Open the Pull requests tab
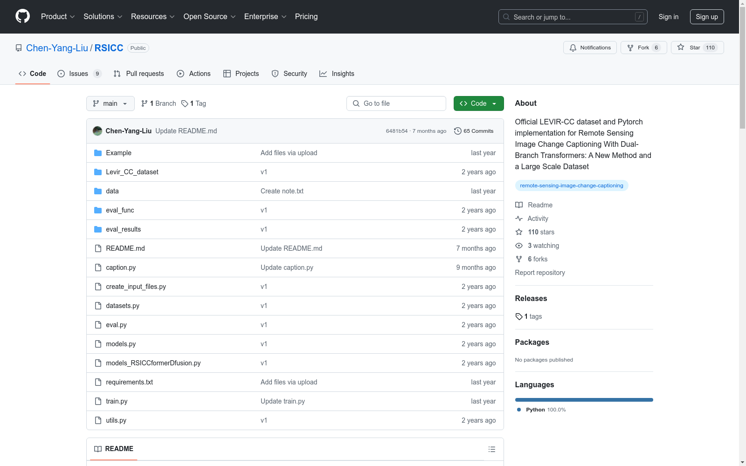The width and height of the screenshot is (746, 466). (x=139, y=74)
